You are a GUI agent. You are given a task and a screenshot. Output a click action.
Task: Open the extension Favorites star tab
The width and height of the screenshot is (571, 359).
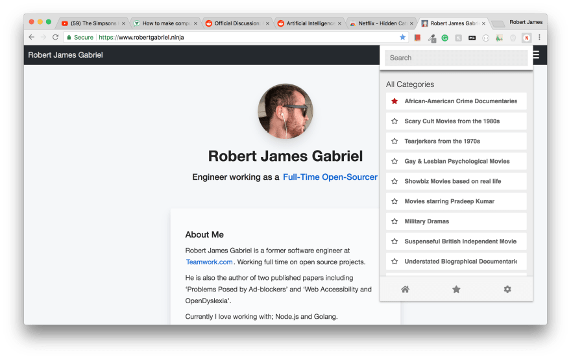point(456,290)
